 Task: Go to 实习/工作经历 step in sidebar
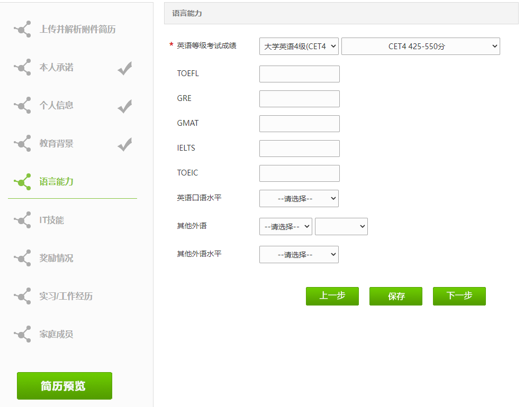pyautogui.click(x=66, y=296)
